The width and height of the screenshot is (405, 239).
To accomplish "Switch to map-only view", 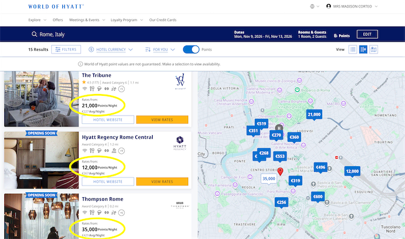I will pyautogui.click(x=373, y=49).
